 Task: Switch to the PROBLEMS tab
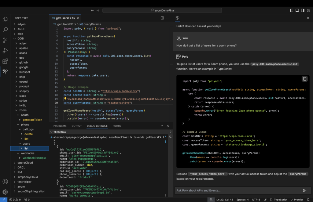(60, 126)
